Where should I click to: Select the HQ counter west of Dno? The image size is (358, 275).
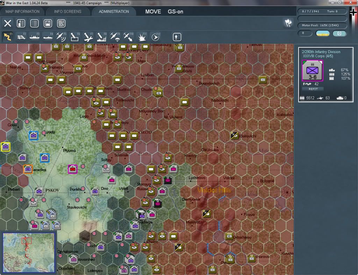tap(95, 191)
